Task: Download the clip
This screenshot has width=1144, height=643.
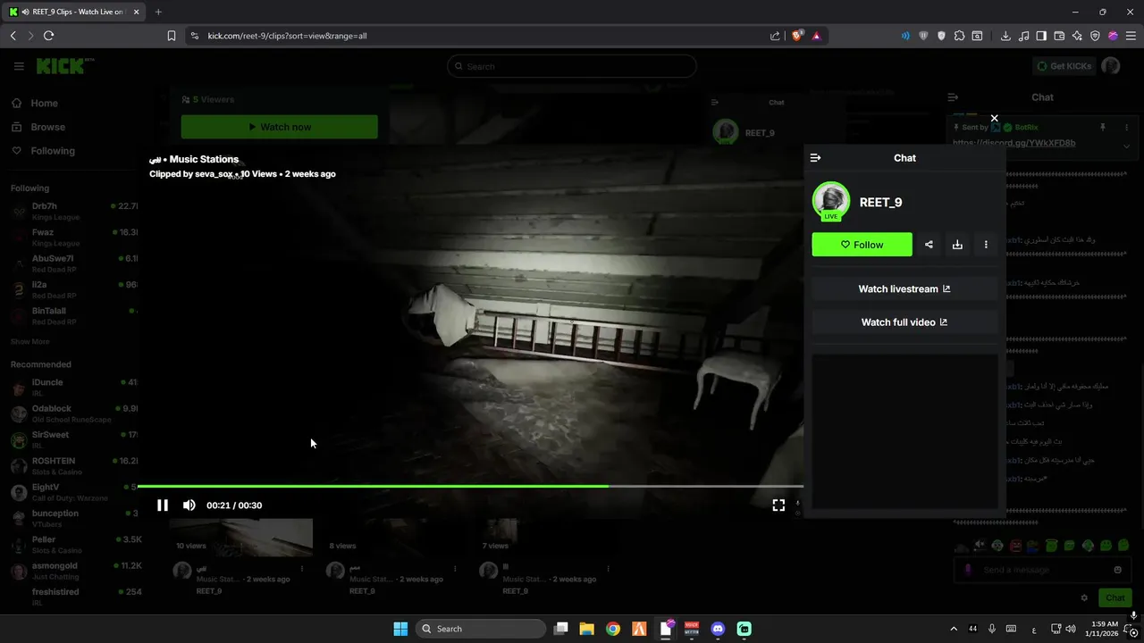Action: coord(957,245)
